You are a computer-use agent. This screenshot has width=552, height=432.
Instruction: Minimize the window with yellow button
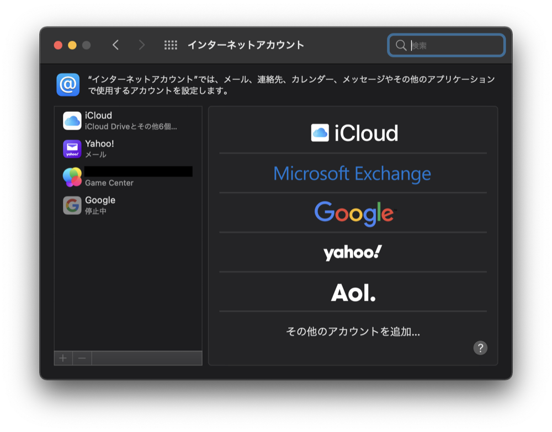(72, 45)
